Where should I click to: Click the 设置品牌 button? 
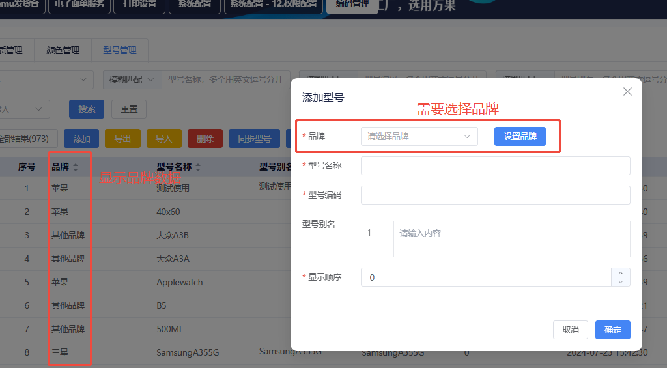click(x=520, y=137)
